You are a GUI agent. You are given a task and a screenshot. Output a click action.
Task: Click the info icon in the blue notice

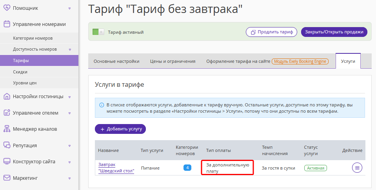102,105
